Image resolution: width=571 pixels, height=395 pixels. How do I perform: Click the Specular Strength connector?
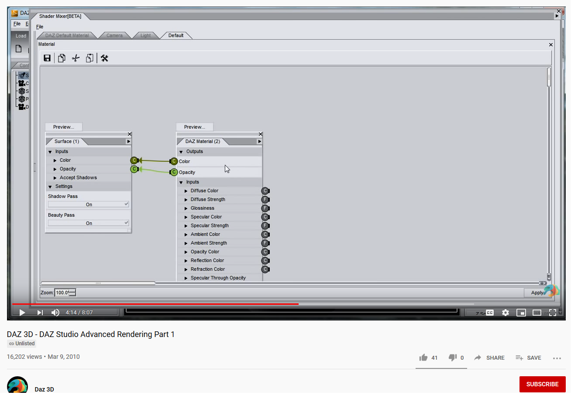pos(265,226)
